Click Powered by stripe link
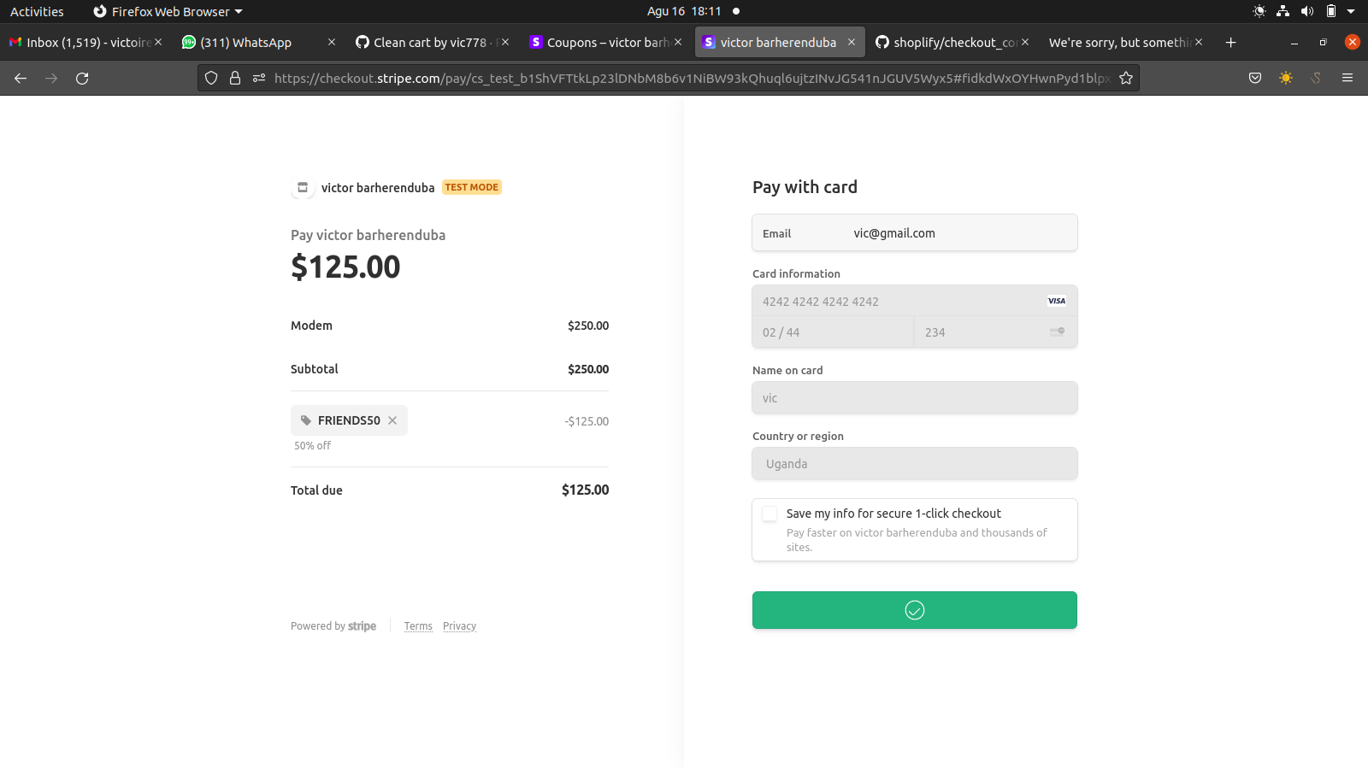This screenshot has width=1368, height=769. click(x=333, y=626)
